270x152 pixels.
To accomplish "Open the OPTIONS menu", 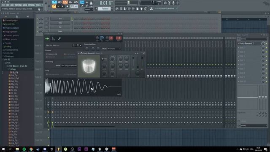I will tap(31, 5).
